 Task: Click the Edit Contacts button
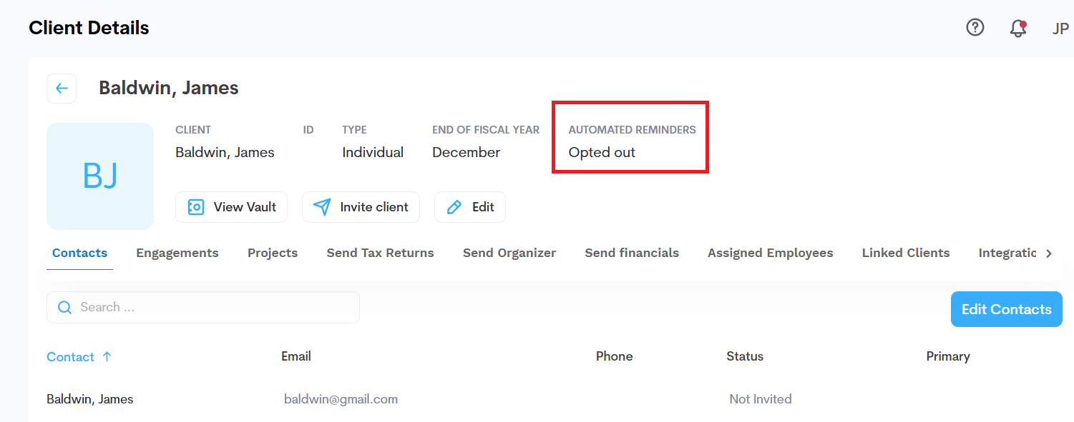1006,309
